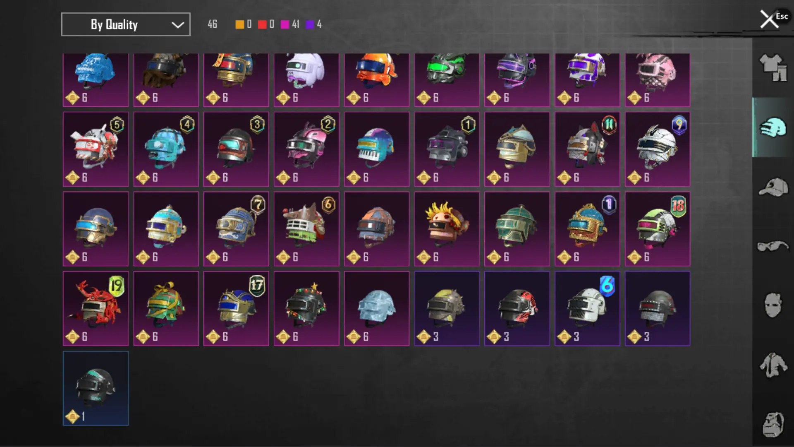
Task: Expand the By Quality sort dropdown
Action: tap(126, 24)
